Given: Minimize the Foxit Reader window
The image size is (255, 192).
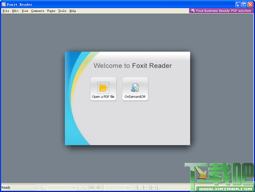Looking at the screenshot, I should [x=238, y=5].
